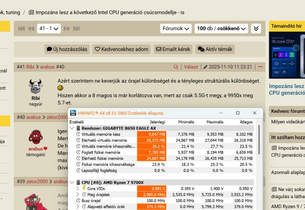
Task: Jump to first page arrow icon
Action: coord(21,29)
